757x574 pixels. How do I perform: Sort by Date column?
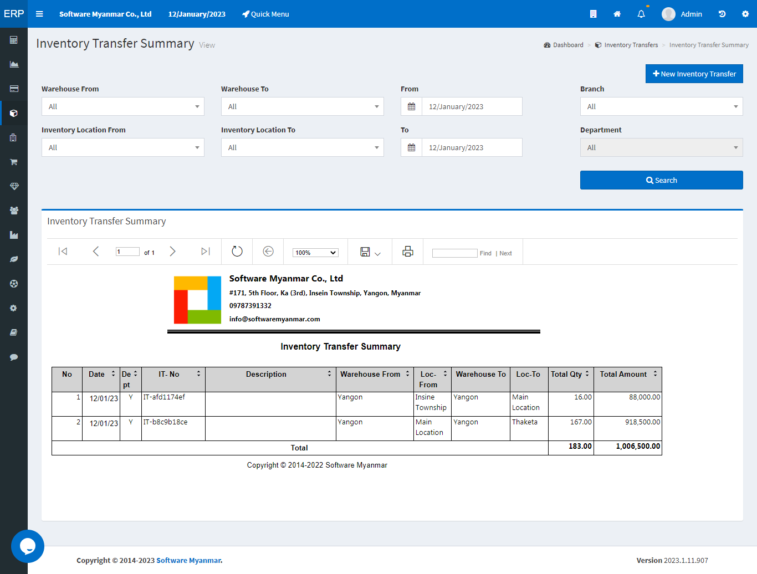click(x=113, y=374)
